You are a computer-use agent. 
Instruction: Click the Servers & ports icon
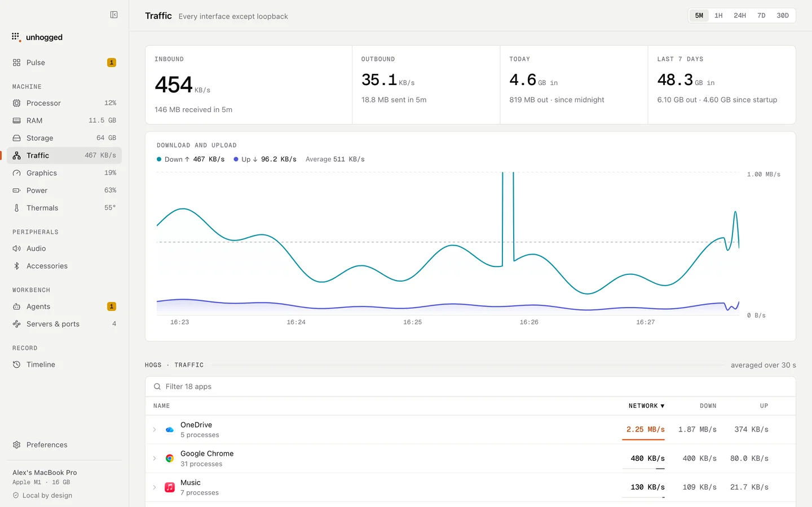pyautogui.click(x=16, y=324)
